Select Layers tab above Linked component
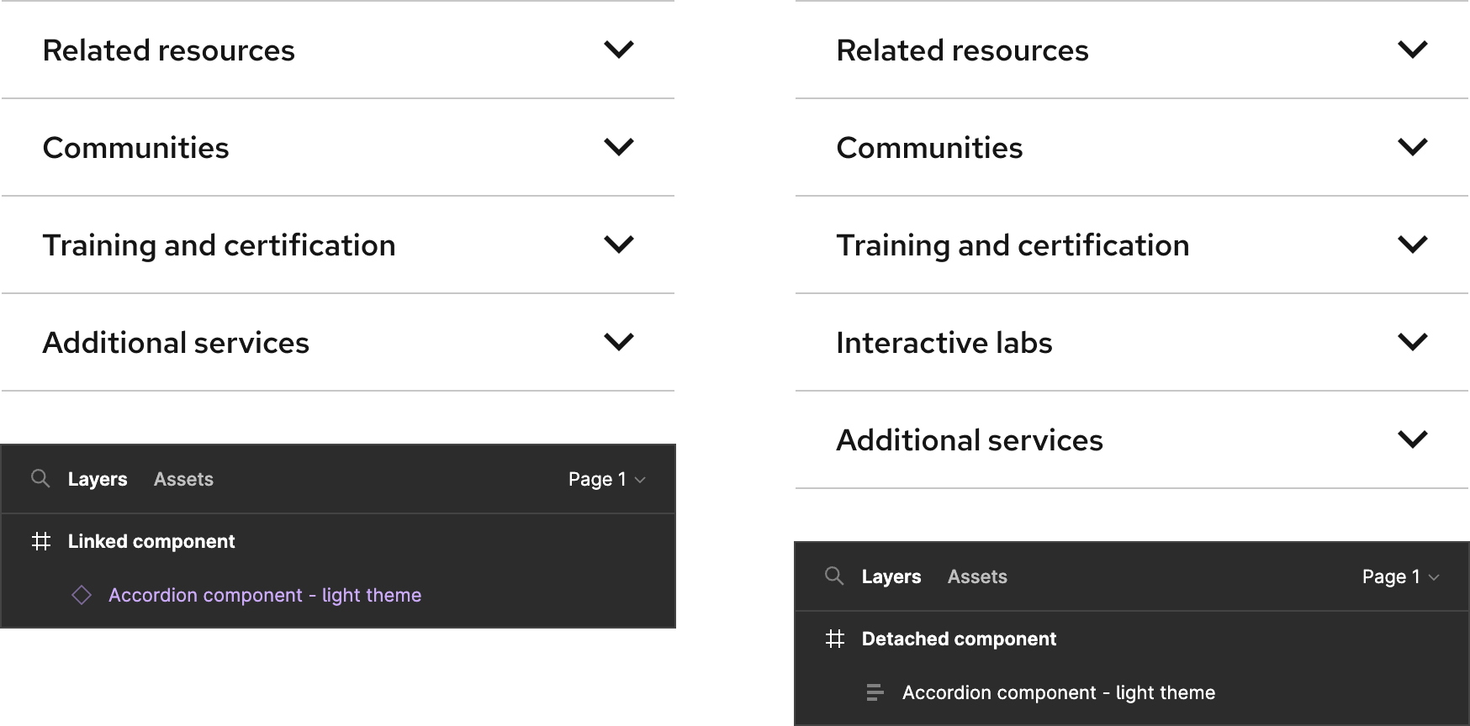 click(x=98, y=479)
